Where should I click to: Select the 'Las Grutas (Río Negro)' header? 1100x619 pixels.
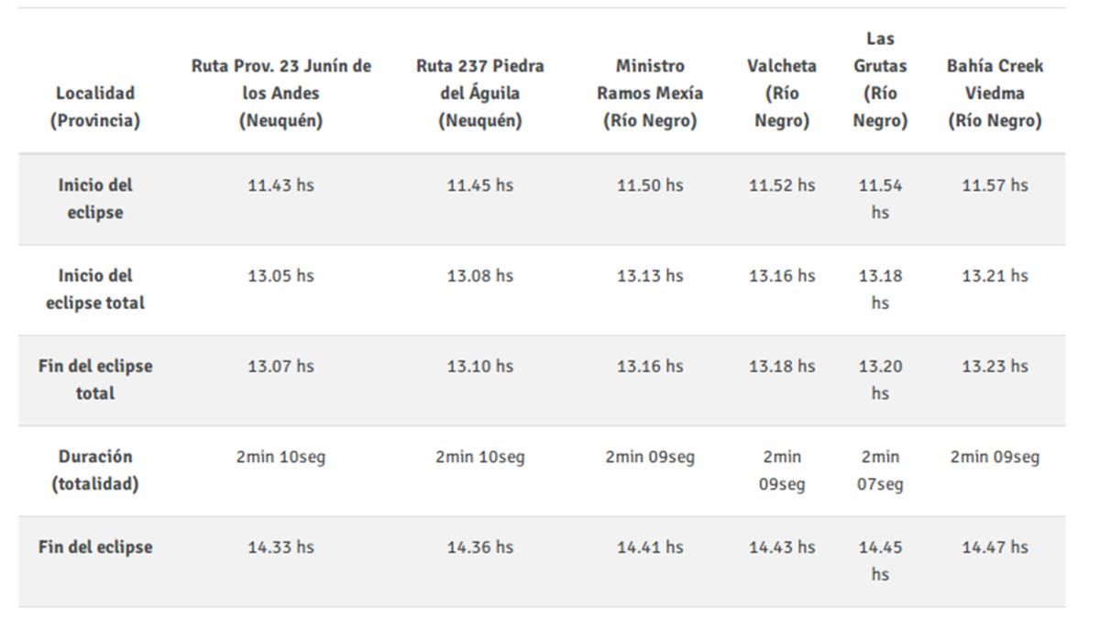pos(880,80)
